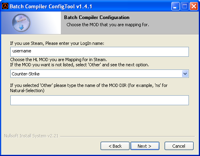Click the disabled maximize window button

[184, 6]
